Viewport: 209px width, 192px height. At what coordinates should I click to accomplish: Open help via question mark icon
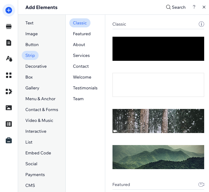pyautogui.click(x=194, y=7)
